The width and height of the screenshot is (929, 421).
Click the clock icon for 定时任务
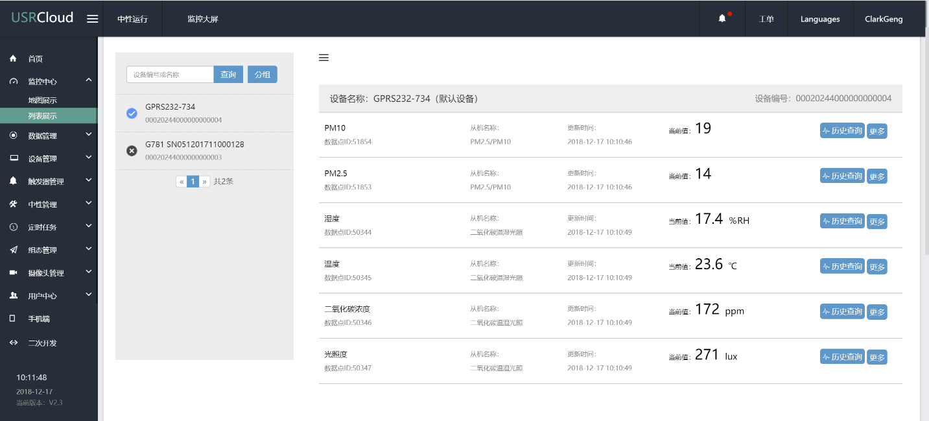point(13,227)
